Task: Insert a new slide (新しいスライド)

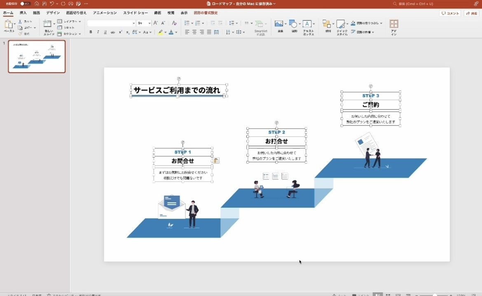Action: point(48,24)
